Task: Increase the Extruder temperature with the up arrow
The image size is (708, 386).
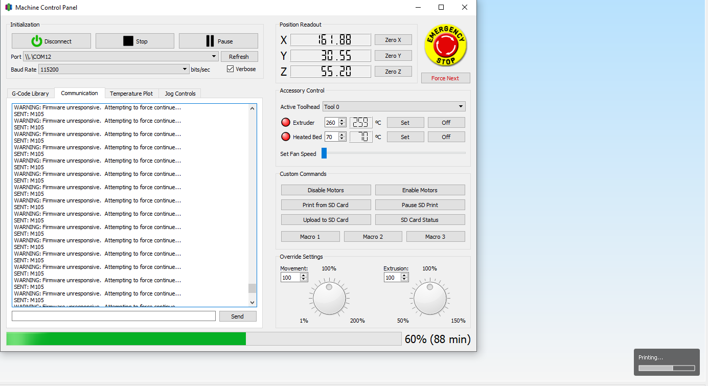Action: click(x=342, y=121)
